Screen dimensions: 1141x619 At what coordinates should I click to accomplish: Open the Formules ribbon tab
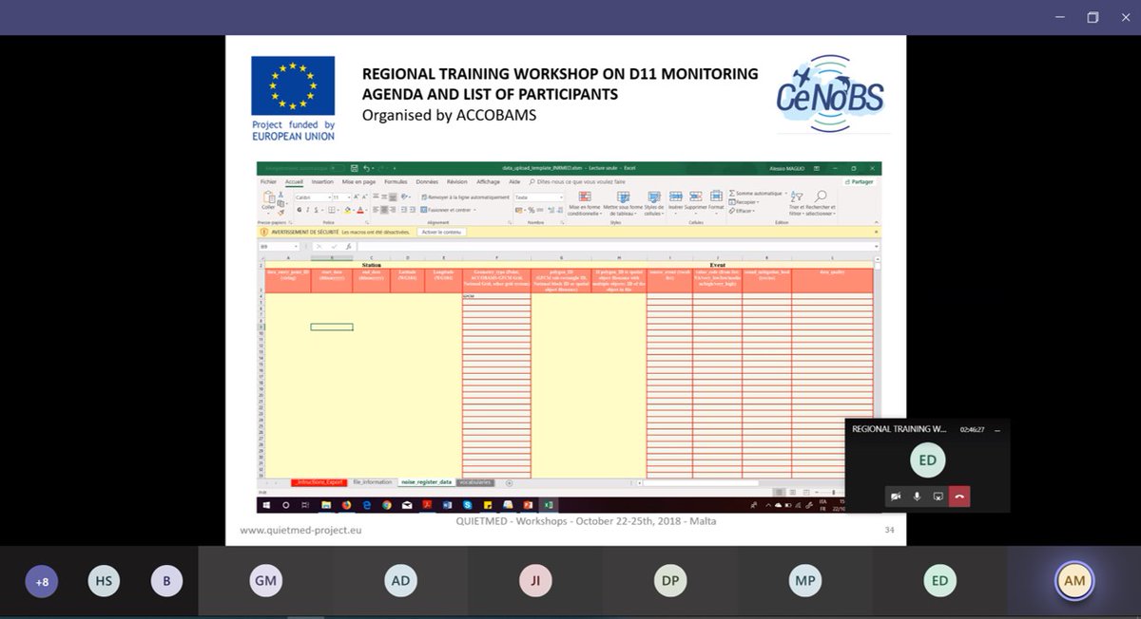tap(395, 180)
